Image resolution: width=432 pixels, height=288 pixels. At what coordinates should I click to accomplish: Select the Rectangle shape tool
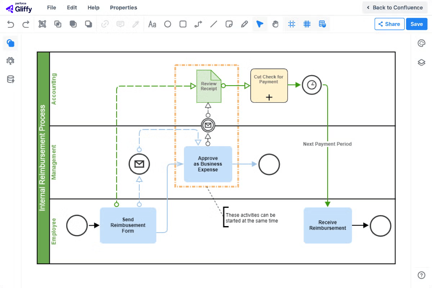tap(183, 24)
